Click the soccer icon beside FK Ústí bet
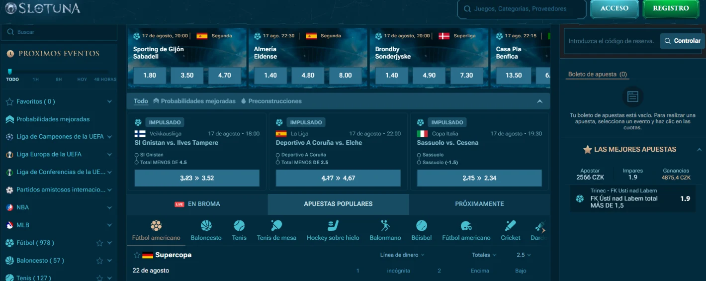 point(580,198)
